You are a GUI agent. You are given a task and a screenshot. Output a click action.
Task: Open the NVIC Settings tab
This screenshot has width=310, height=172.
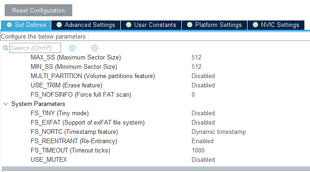point(276,25)
